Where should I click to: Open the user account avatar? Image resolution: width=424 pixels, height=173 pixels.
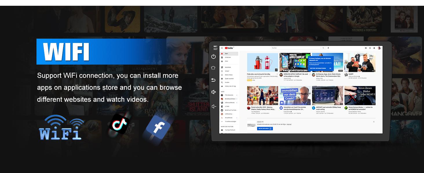pos(379,48)
